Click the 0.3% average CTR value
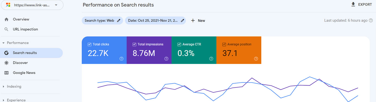Image resolution: width=376 pixels, height=102 pixels. coord(186,53)
